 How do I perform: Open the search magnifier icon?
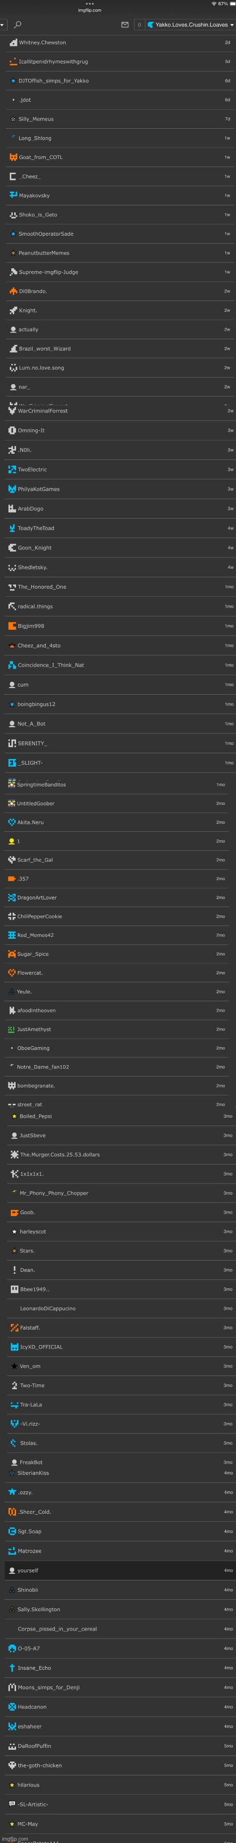tap(18, 25)
